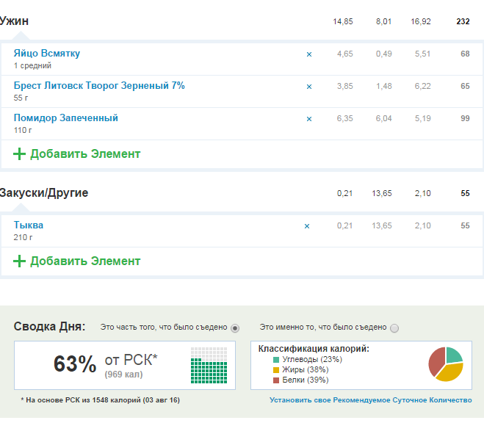Remove Помидор Запеченный using its X icon
The height and width of the screenshot is (434, 484).
pyautogui.click(x=308, y=119)
